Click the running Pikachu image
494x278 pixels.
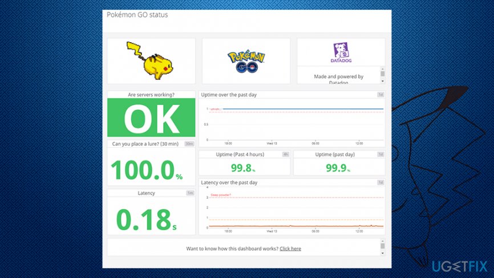click(150, 60)
